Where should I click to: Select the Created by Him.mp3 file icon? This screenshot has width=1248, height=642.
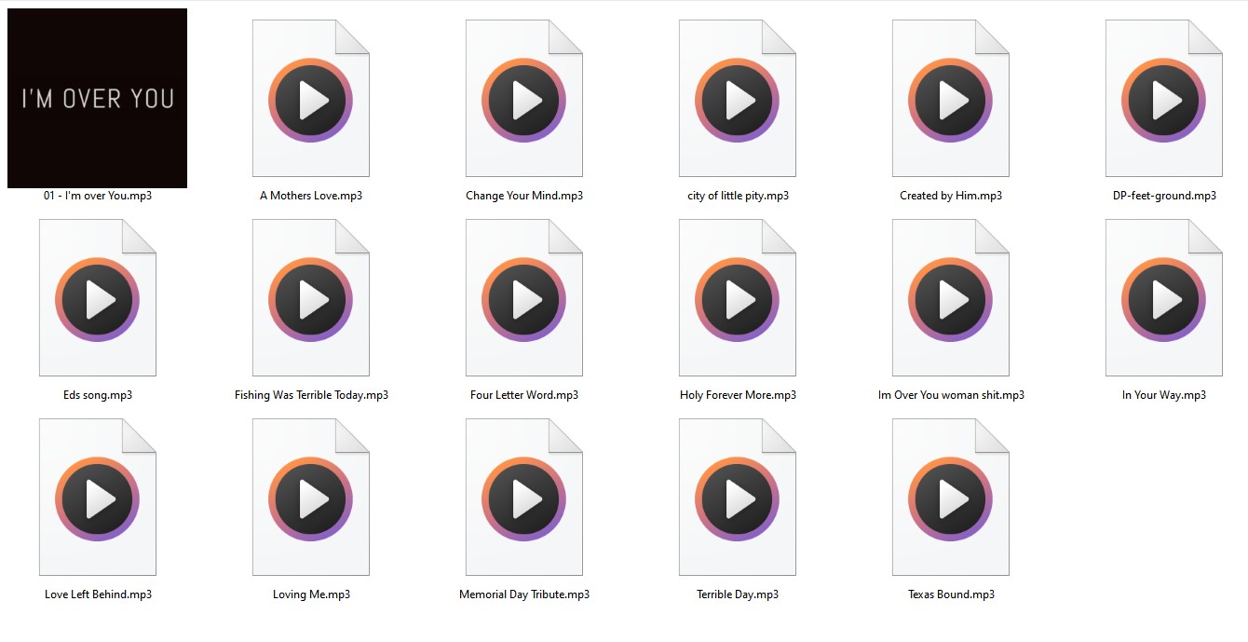951,99
